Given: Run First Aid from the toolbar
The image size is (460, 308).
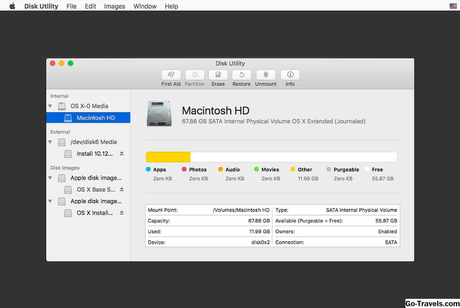Looking at the screenshot, I should tap(171, 75).
